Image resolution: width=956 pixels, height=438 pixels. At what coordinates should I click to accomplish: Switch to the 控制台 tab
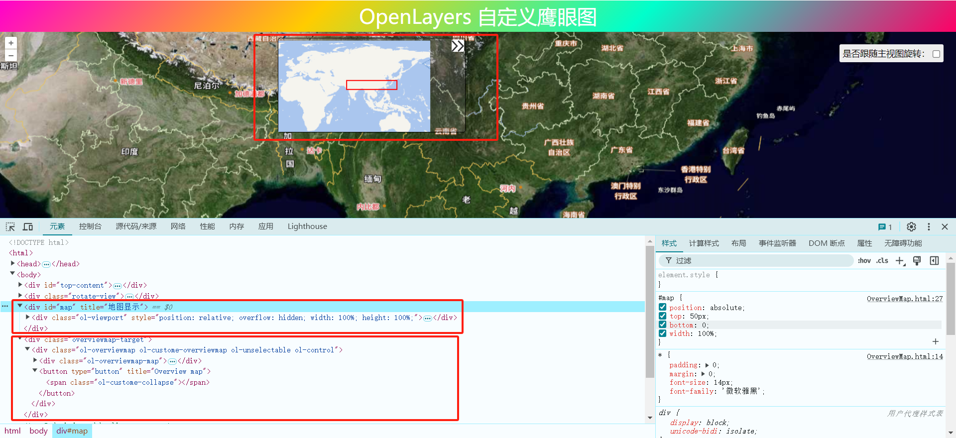(x=90, y=226)
